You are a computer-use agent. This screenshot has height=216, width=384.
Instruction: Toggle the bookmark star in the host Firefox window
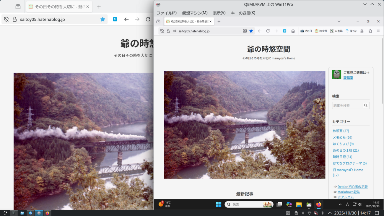(x=102, y=19)
